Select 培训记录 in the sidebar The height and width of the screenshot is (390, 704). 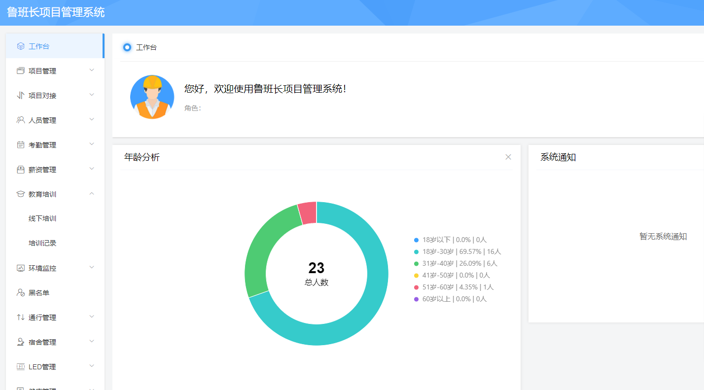[43, 243]
